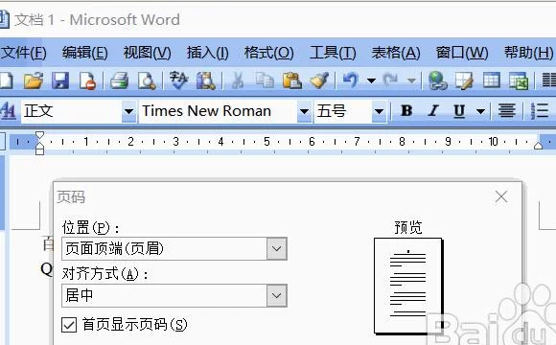The image size is (556, 345).
Task: Open the font size dropdown showing 五号
Action: pos(379,112)
